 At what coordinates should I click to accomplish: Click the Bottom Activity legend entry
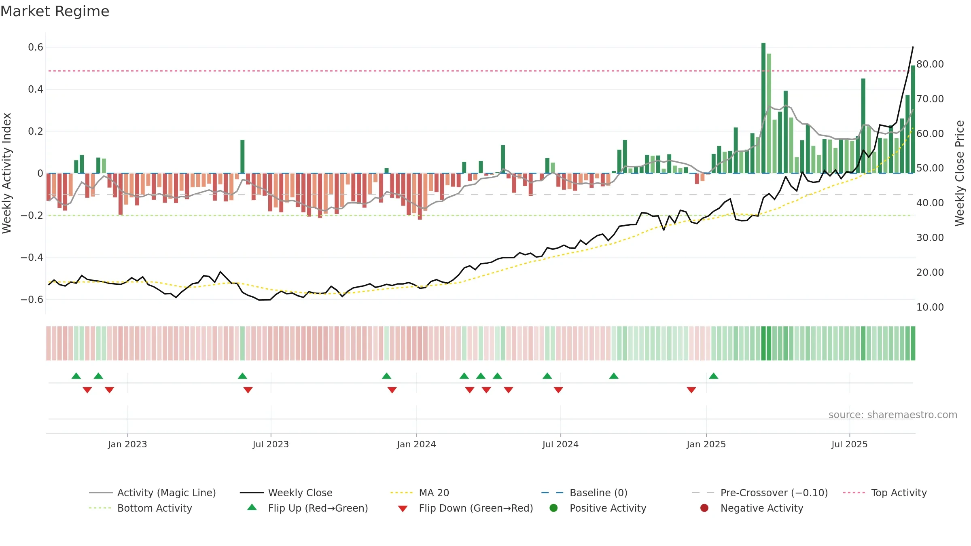tap(140, 508)
